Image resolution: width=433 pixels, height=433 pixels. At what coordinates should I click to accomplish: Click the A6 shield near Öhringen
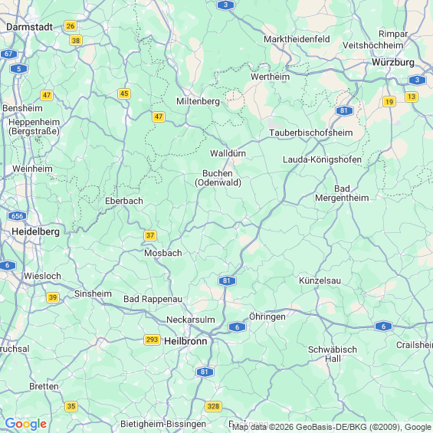pyautogui.click(x=237, y=327)
